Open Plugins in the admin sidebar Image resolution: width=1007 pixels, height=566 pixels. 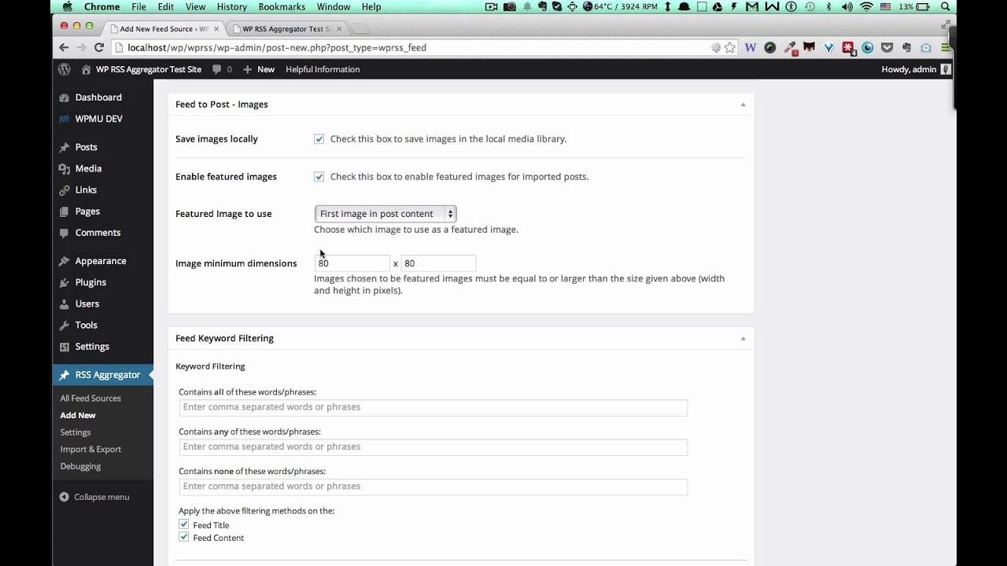[x=90, y=282]
